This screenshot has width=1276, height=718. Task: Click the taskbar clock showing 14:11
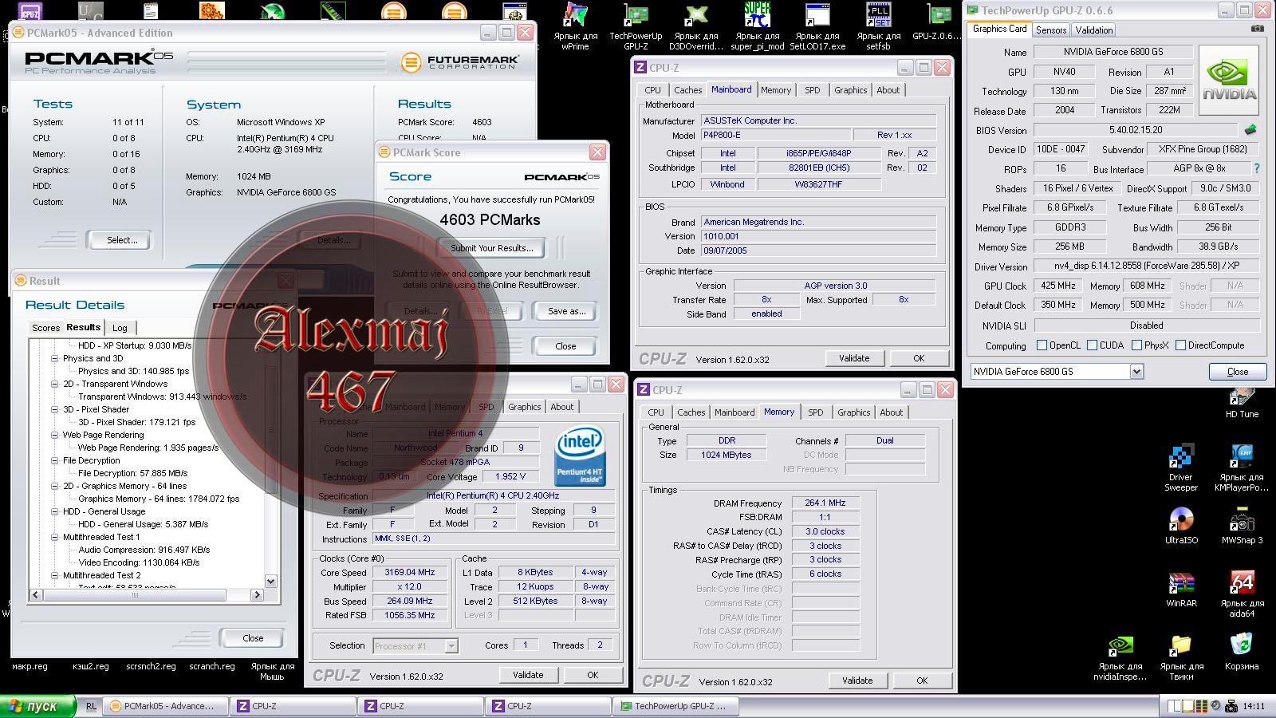coord(1254,706)
